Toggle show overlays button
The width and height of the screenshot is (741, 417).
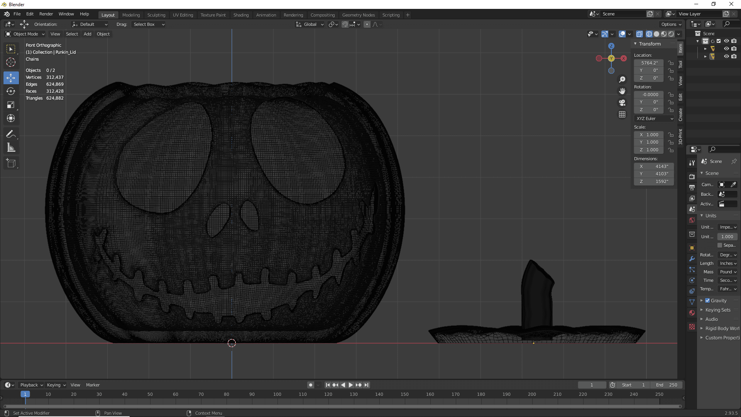coord(622,34)
